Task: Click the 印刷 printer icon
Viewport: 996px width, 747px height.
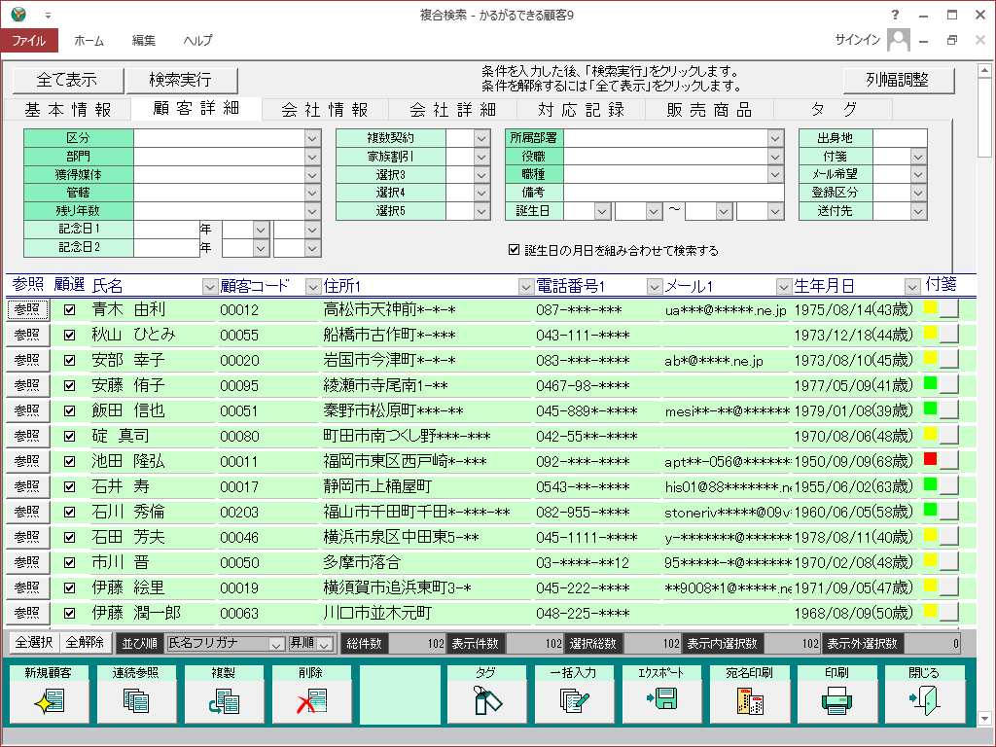Action: tap(836, 700)
